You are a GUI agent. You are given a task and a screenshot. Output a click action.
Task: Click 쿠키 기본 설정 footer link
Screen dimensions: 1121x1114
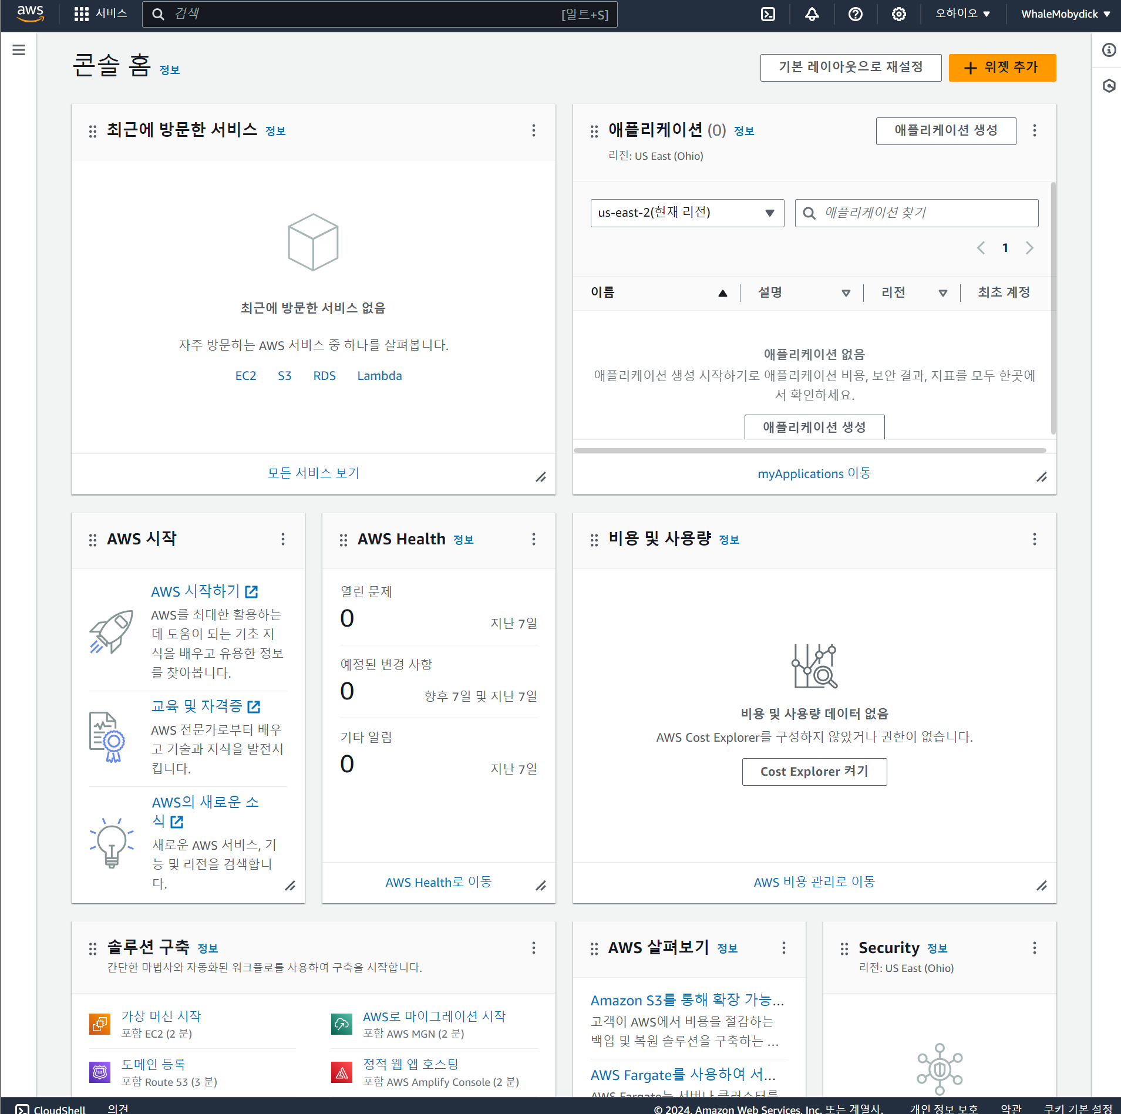coord(1078,1109)
